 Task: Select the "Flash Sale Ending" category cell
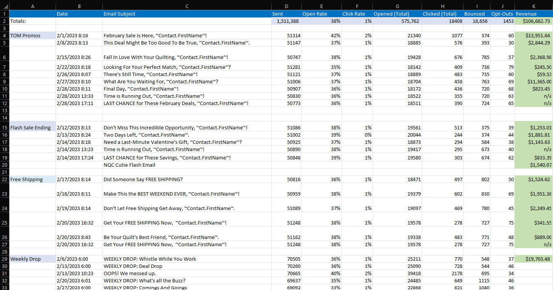[32, 127]
